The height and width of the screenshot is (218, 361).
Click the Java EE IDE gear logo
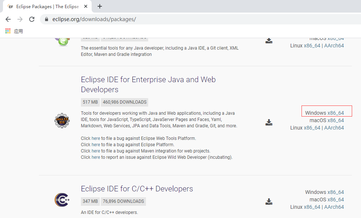(x=62, y=121)
